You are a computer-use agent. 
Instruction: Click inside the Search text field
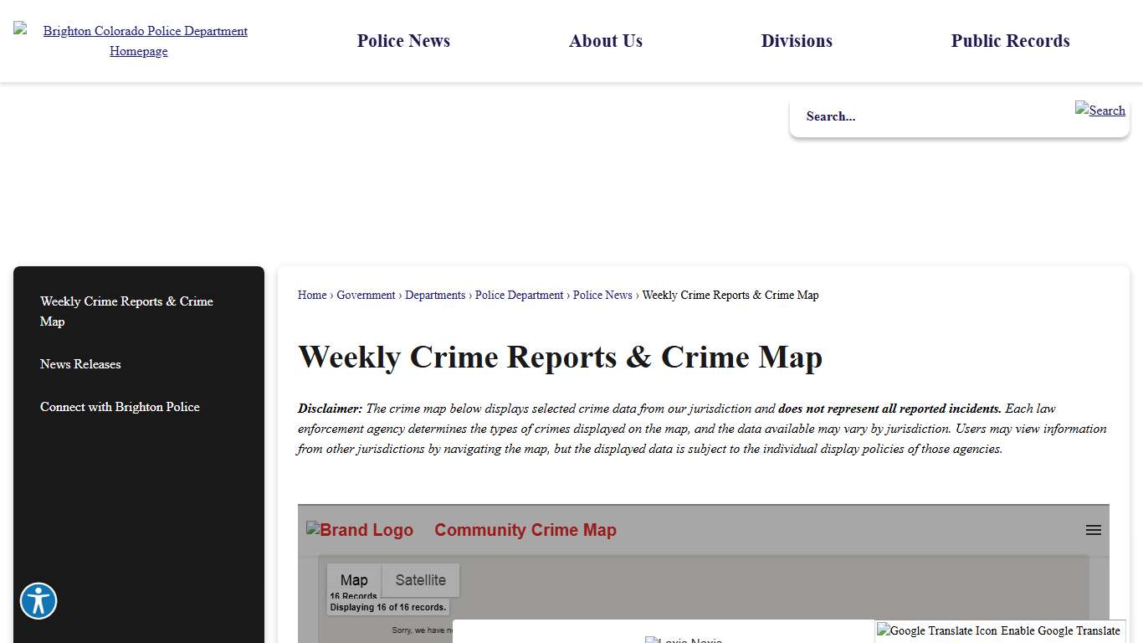(x=920, y=116)
